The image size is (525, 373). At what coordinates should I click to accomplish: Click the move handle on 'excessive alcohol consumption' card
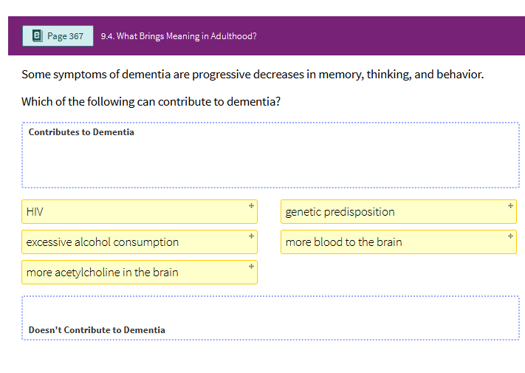(251, 236)
